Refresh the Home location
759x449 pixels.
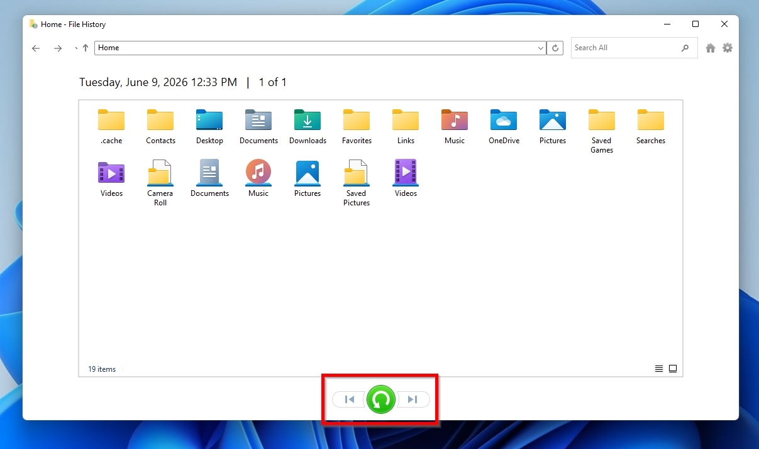555,48
